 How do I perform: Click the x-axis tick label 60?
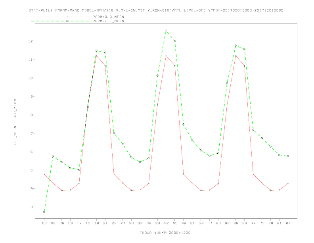coord(218,223)
